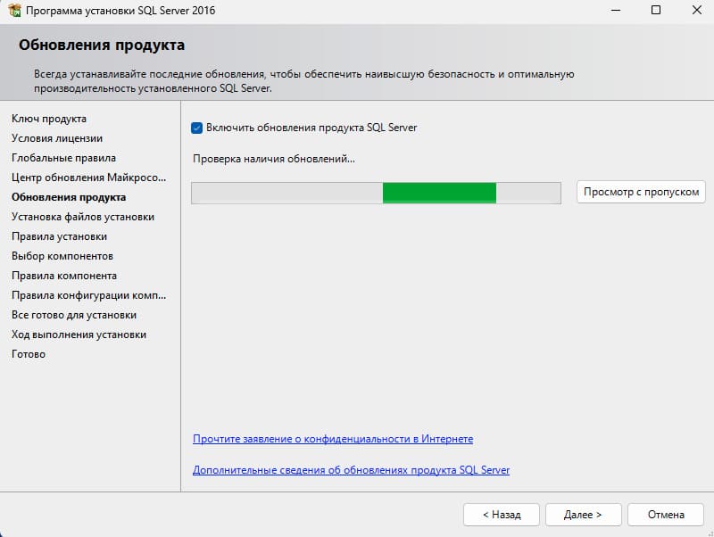Open 'Дополнительные сведения об обновлениях продукта' link
The width and height of the screenshot is (714, 537).
351,469
